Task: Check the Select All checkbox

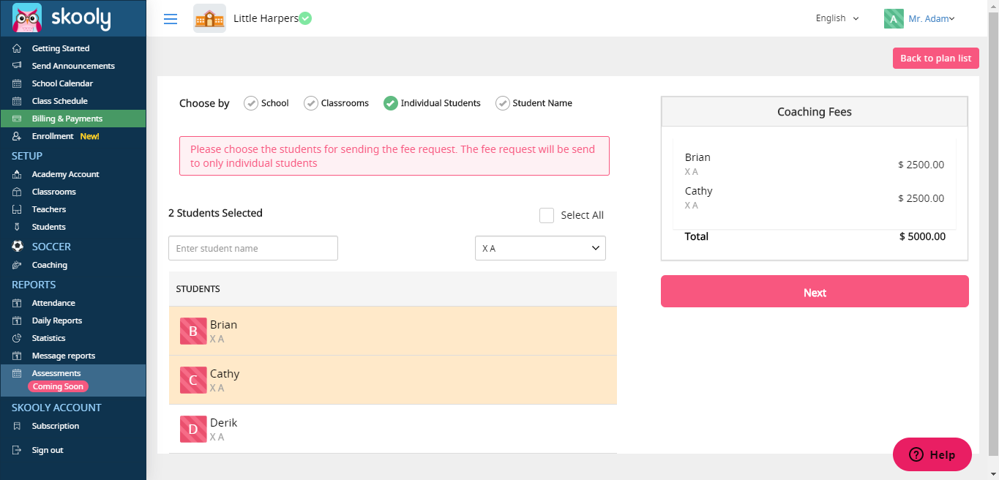Action: [x=547, y=215]
